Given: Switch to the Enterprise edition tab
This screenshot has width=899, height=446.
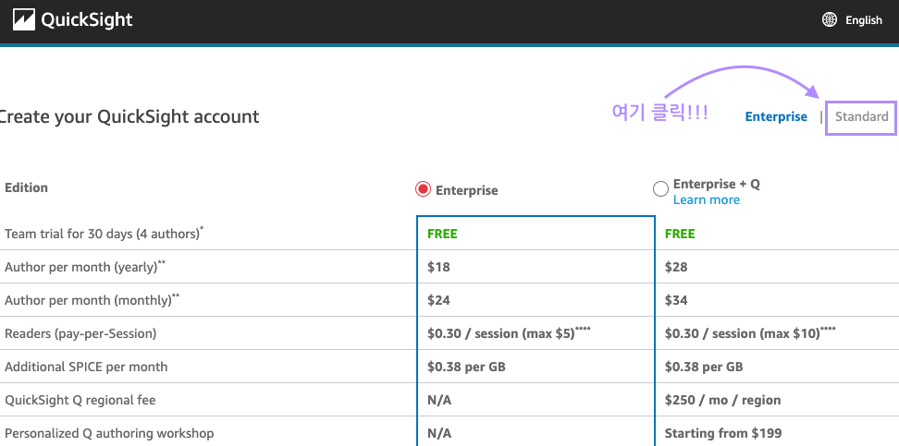Looking at the screenshot, I should point(776,116).
